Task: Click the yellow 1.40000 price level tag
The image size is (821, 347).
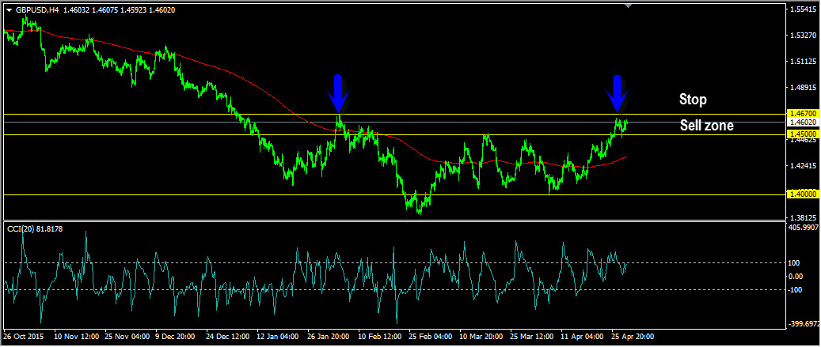Action: pyautogui.click(x=802, y=194)
